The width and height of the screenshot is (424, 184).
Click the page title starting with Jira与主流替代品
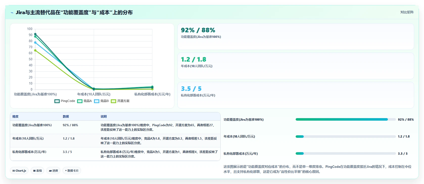(74, 12)
